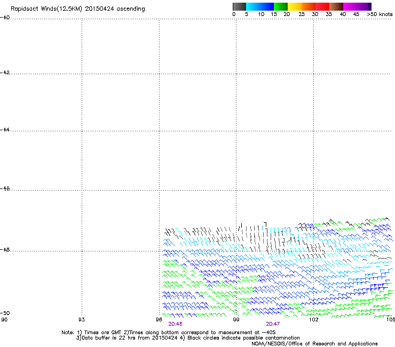Click the brown 35-40 knots color segment
This screenshot has height=347, width=395.
pos(336,6)
